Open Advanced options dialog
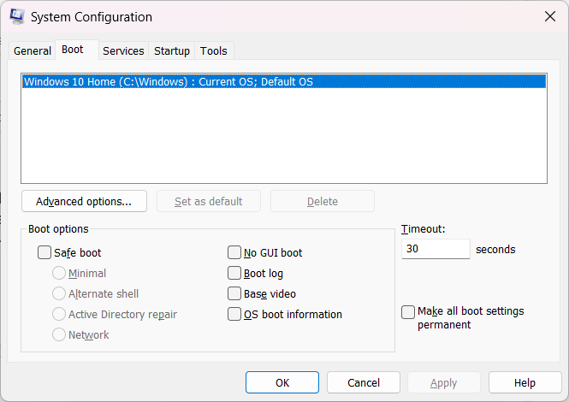569x402 pixels. pos(84,202)
